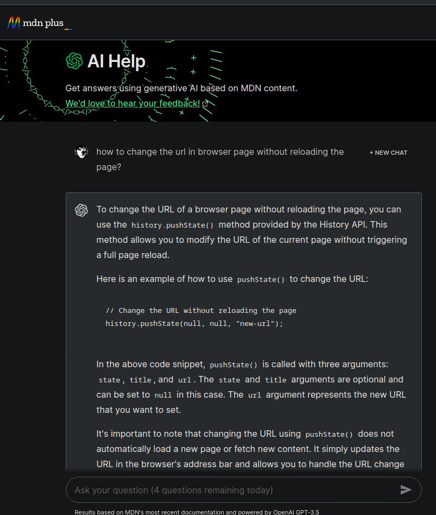Click the rainbow MDN logo icon
The width and height of the screenshot is (436, 515).
point(14,23)
